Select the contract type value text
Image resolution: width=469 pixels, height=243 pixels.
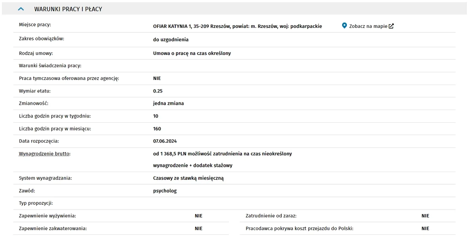[x=192, y=54]
